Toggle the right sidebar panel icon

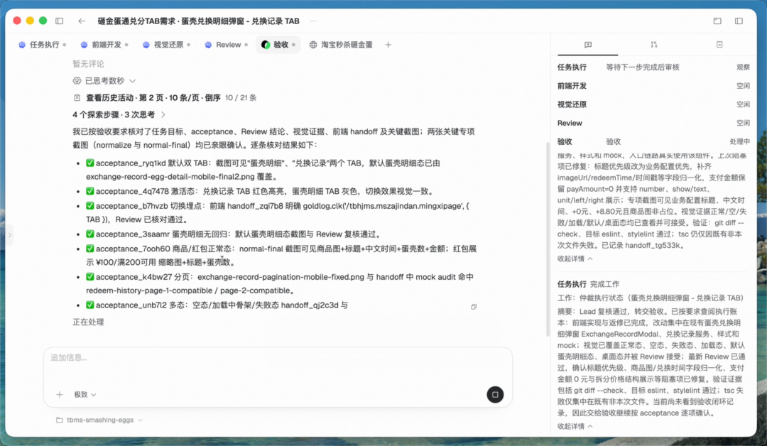click(x=739, y=21)
